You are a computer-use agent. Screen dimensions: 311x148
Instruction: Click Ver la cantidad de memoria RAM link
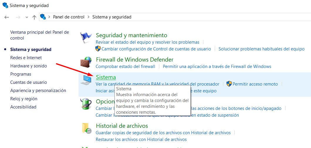[x=158, y=84]
